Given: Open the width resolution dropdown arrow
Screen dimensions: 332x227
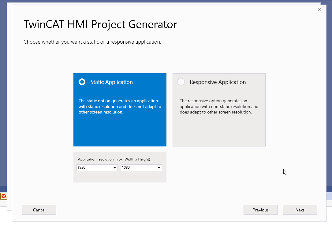Looking at the screenshot, I should [x=115, y=168].
